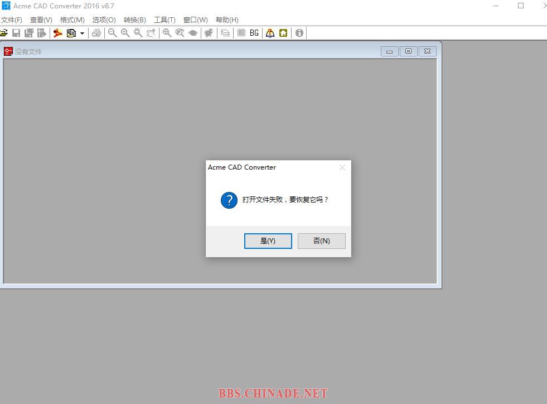The width and height of the screenshot is (547, 404).
Task: Minimize the 没有文件 child window
Action: (390, 51)
